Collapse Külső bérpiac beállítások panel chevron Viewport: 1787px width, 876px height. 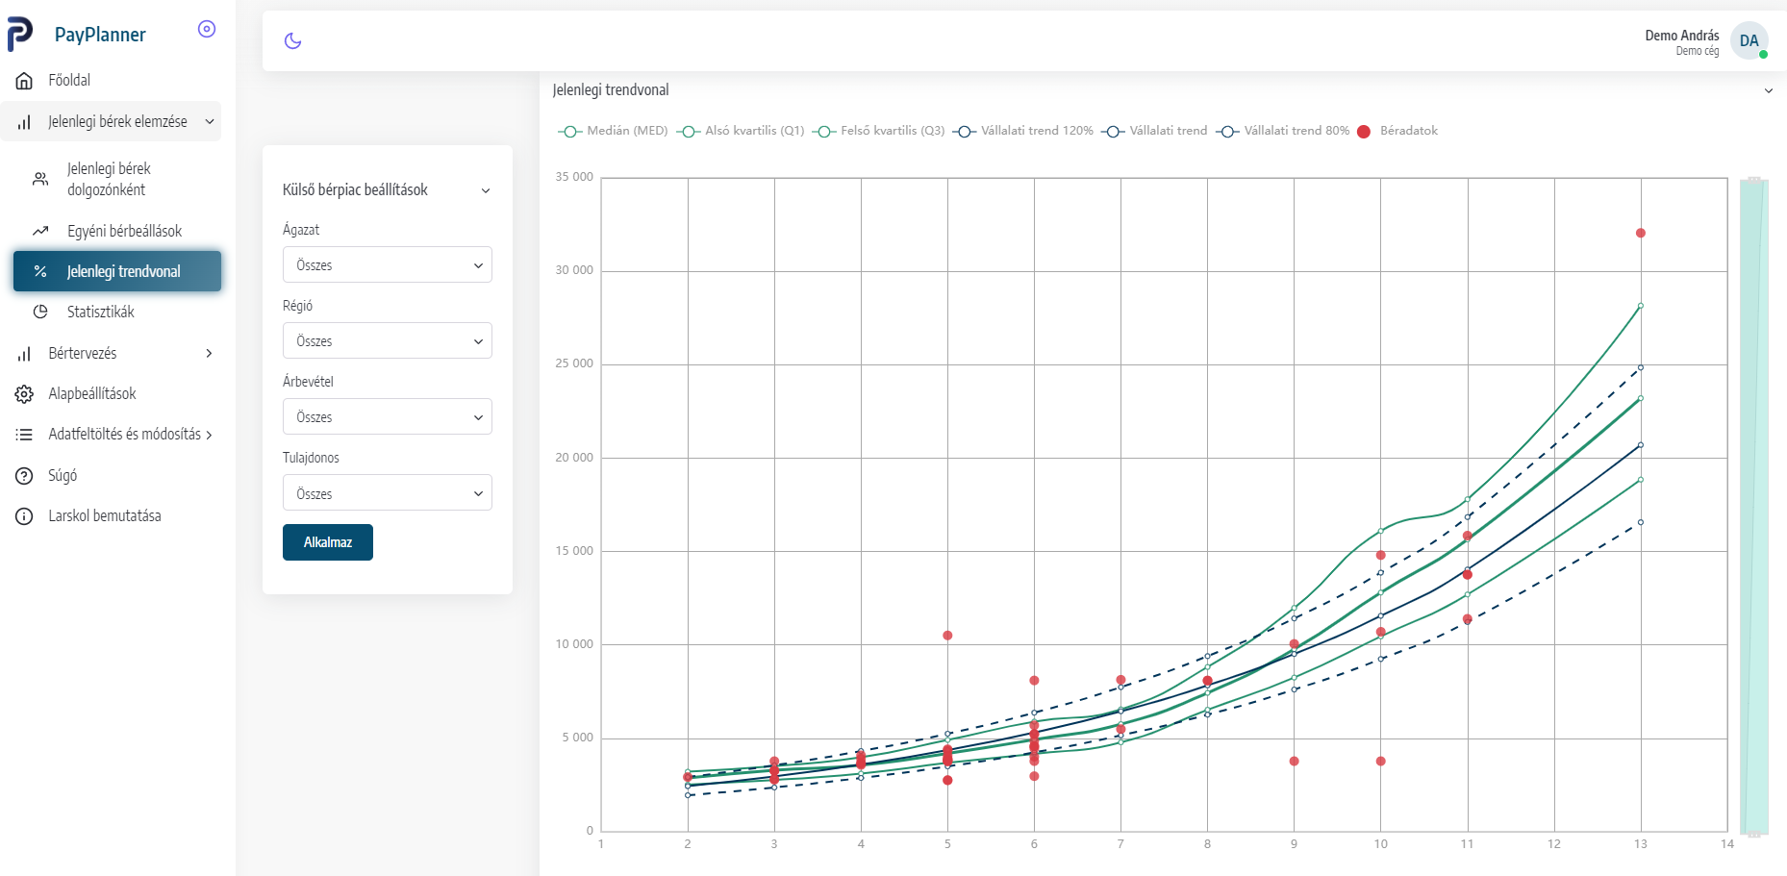pyautogui.click(x=486, y=190)
